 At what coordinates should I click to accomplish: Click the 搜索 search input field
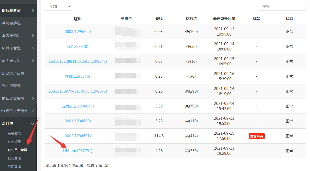coord(282,7)
